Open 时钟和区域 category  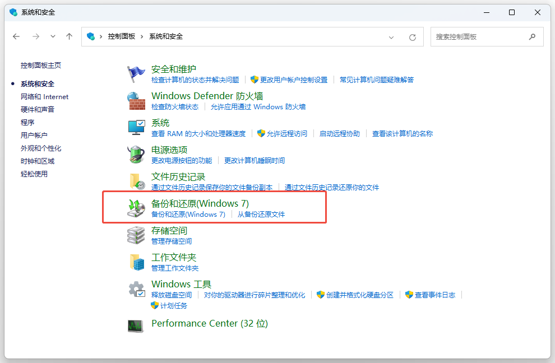click(38, 161)
